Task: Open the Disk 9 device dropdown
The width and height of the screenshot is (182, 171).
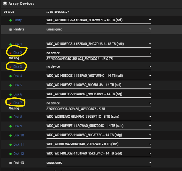Action: 99,126
